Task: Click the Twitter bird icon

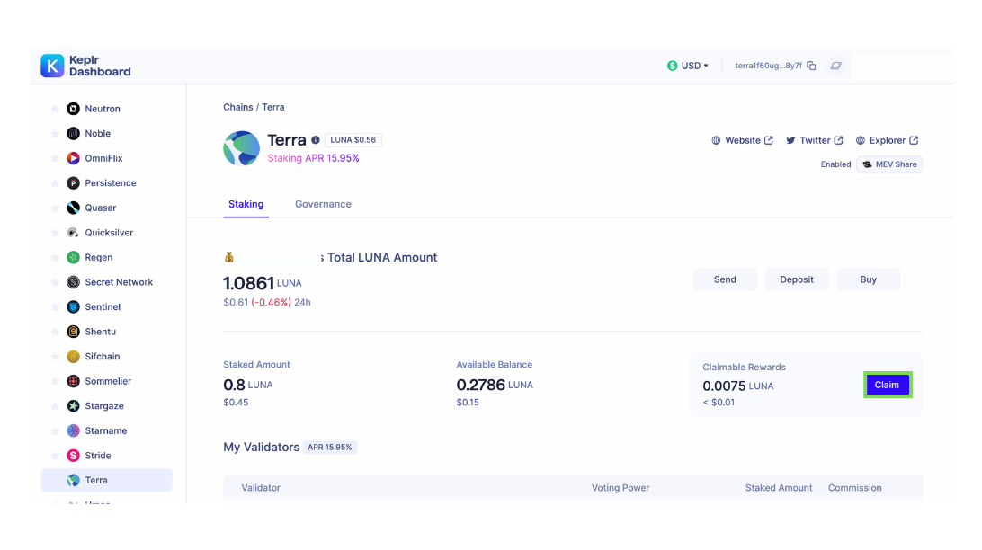Action: (790, 141)
